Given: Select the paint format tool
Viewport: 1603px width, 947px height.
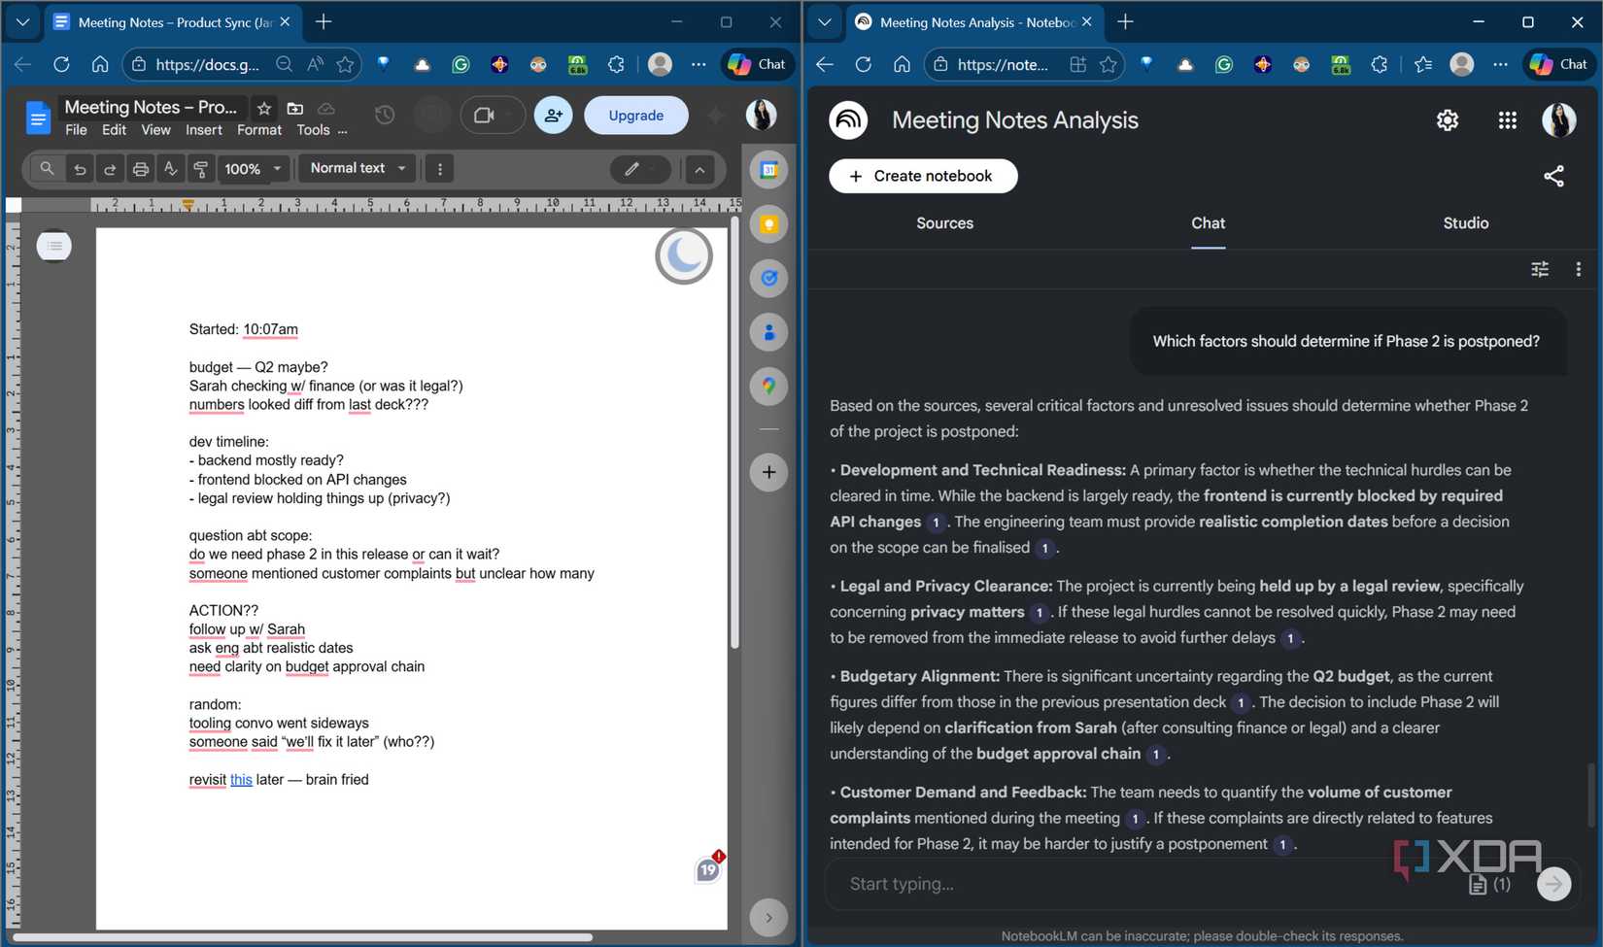Looking at the screenshot, I should [200, 168].
